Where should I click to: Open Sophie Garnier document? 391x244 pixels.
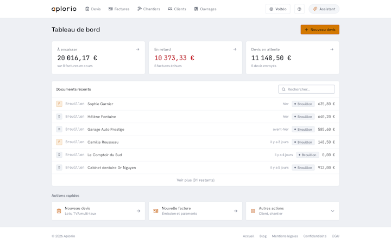click(x=195, y=104)
